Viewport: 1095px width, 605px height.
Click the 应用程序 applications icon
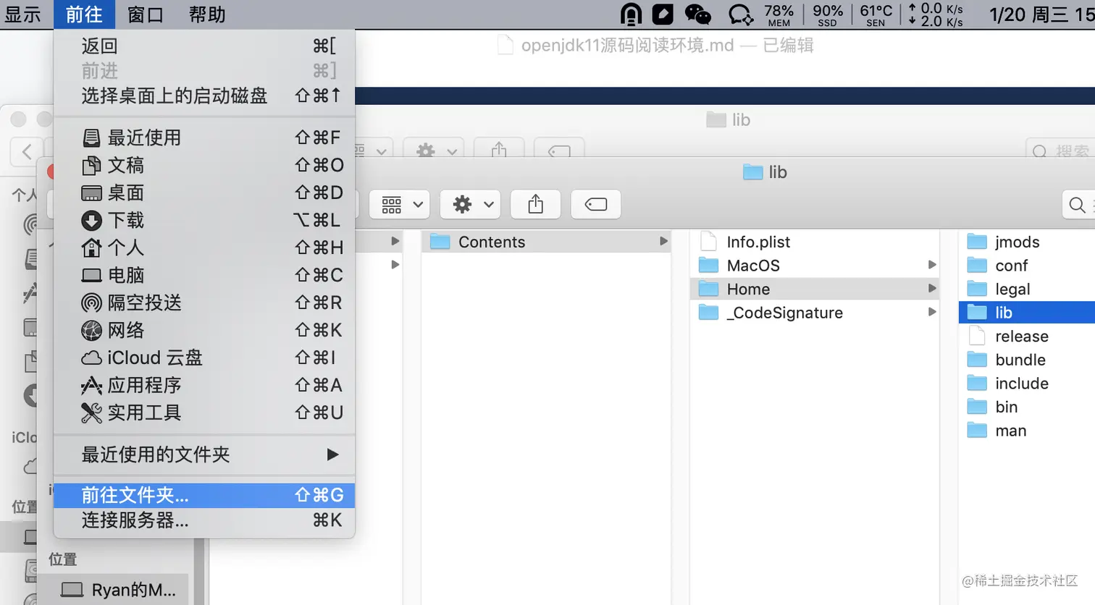(91, 385)
